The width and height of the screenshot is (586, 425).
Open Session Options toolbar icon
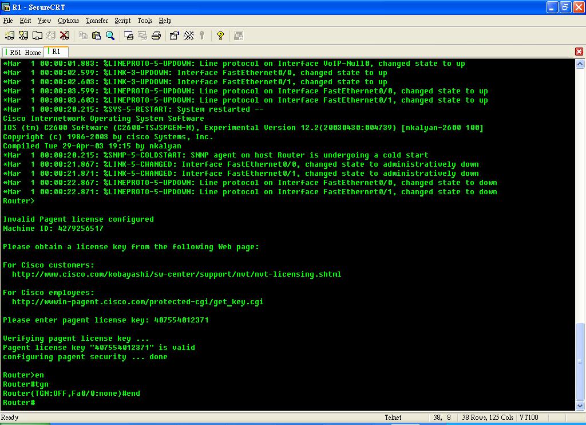click(x=174, y=36)
